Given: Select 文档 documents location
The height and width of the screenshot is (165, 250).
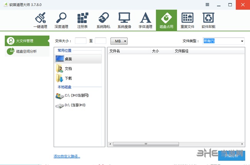Looking at the screenshot, I should pyautogui.click(x=78, y=69).
